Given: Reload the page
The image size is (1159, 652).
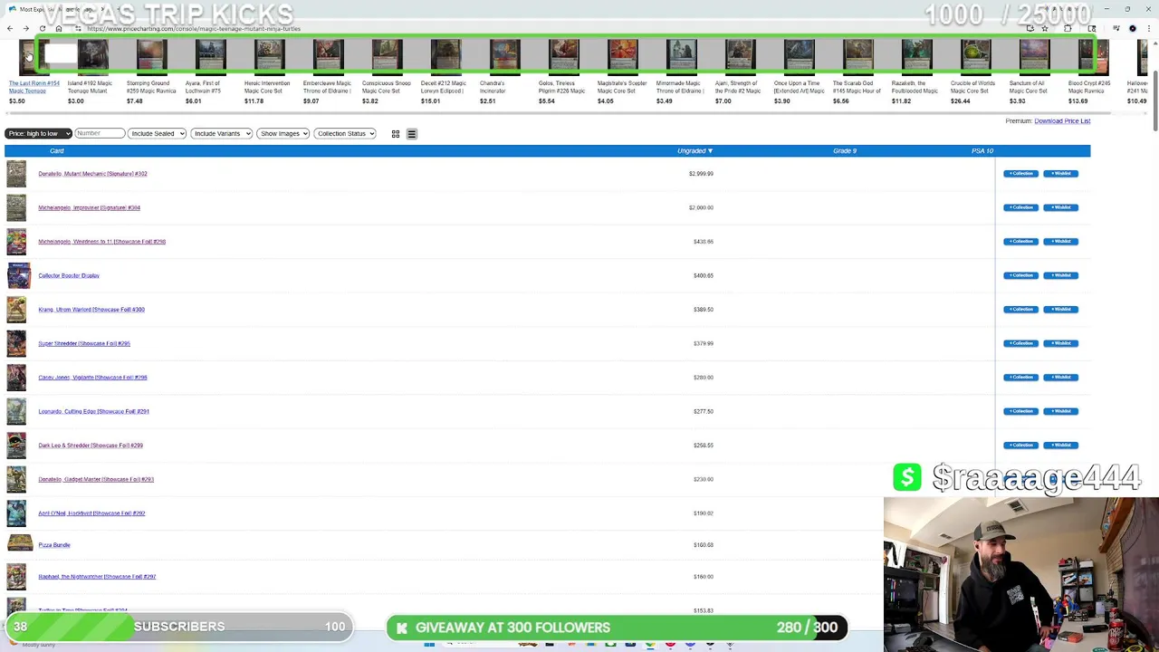Looking at the screenshot, I should pyautogui.click(x=42, y=29).
